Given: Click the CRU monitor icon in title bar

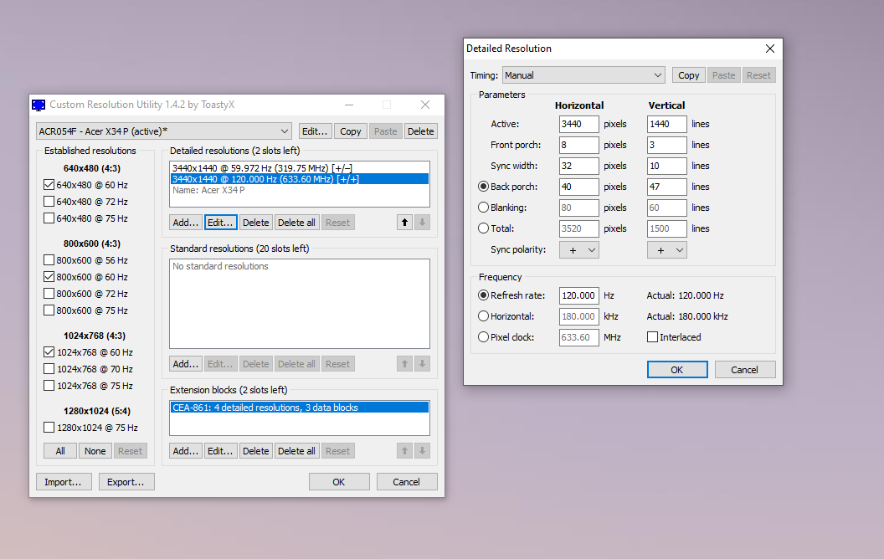Looking at the screenshot, I should (39, 105).
